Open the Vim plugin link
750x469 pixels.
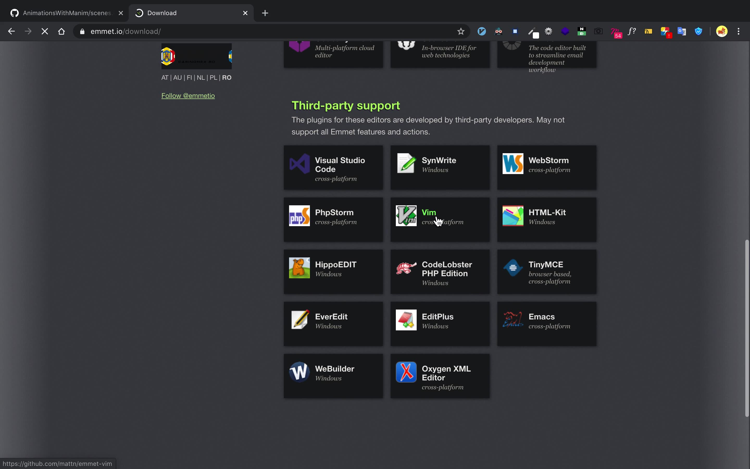(440, 220)
